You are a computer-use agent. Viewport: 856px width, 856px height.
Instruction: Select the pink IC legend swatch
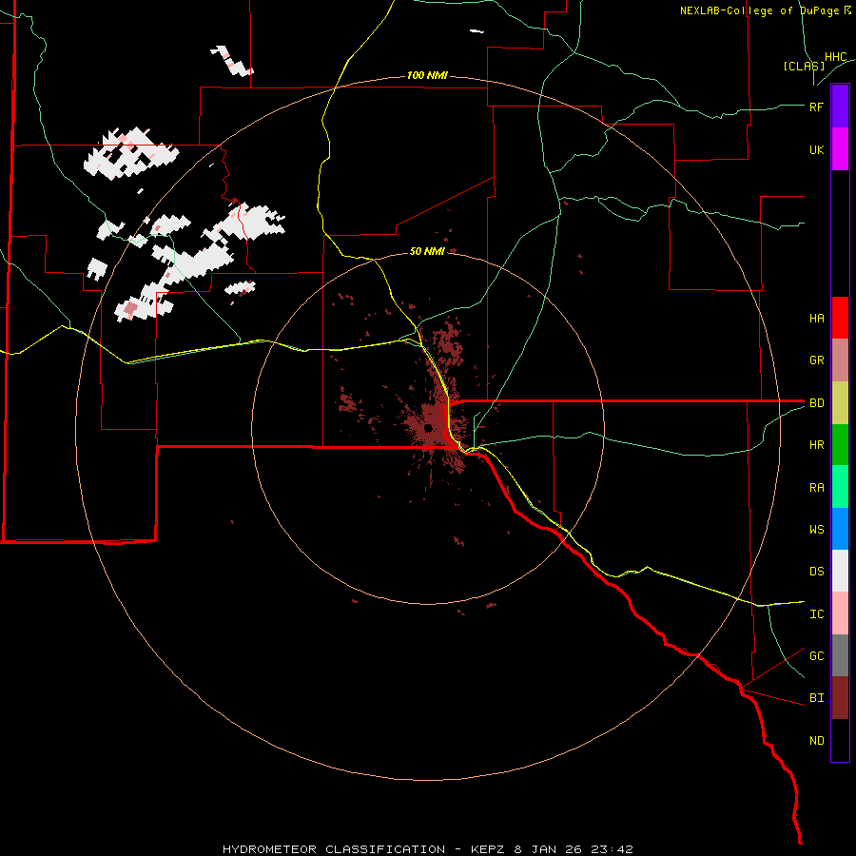click(x=840, y=613)
